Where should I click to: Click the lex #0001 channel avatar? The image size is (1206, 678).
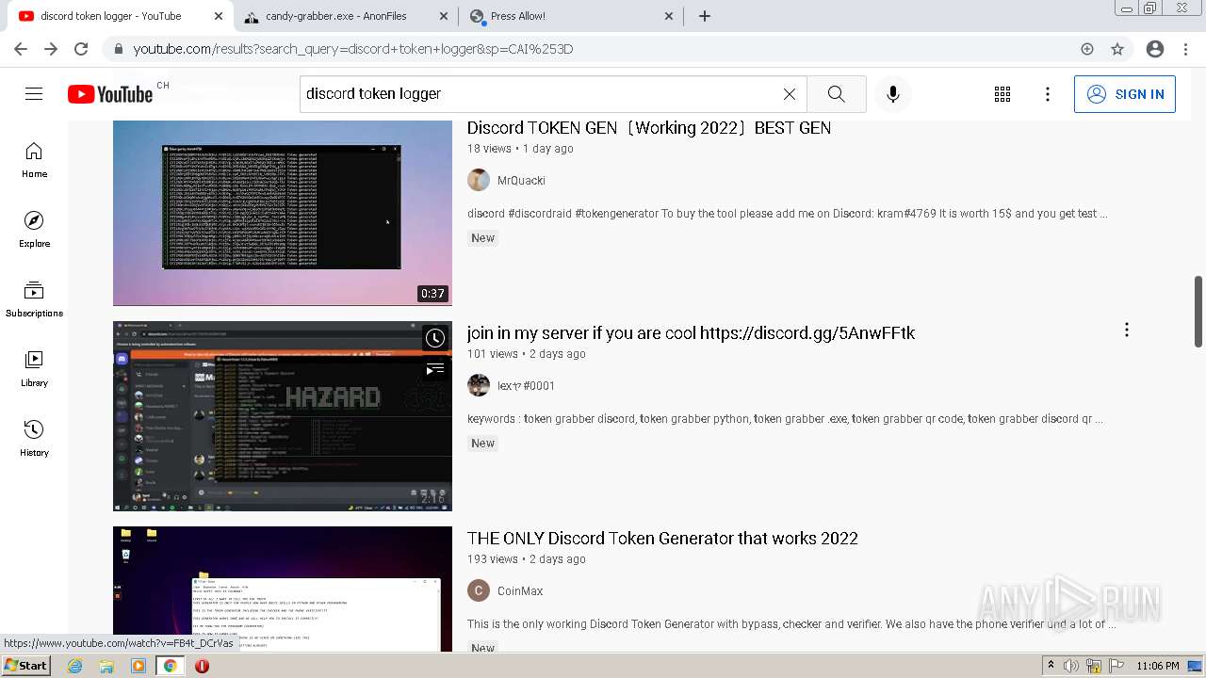pos(479,385)
